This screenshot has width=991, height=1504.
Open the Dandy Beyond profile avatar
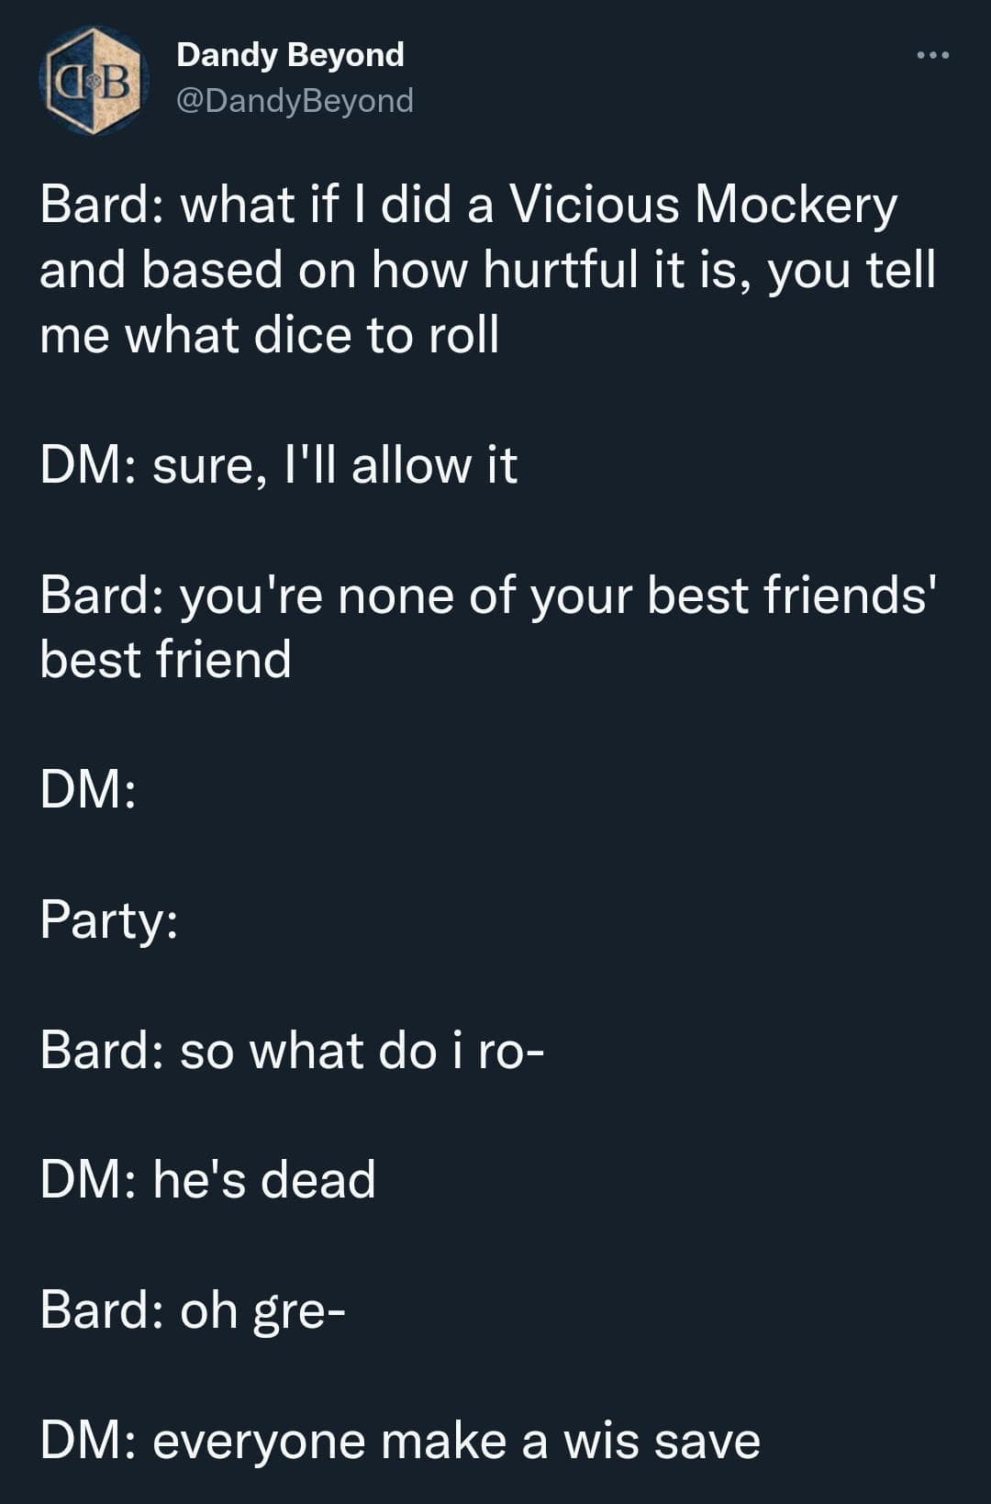94,81
